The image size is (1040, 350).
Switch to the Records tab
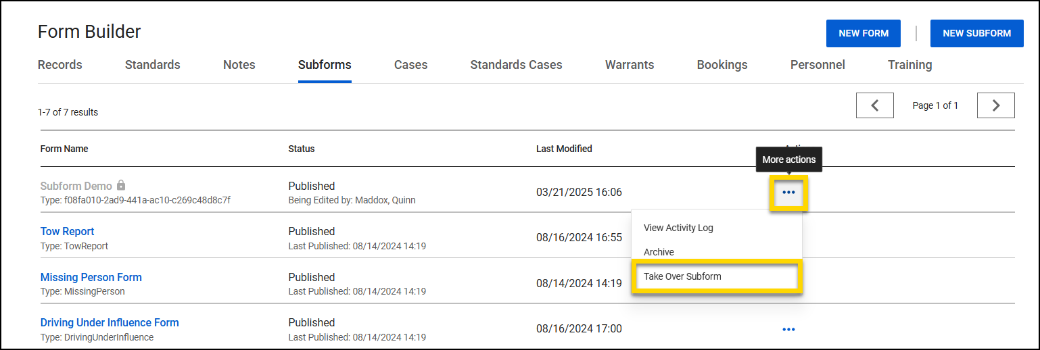pos(60,65)
